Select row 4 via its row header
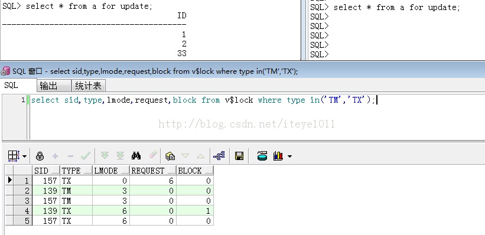Image resolution: width=485 pixels, height=235 pixels. point(18,211)
